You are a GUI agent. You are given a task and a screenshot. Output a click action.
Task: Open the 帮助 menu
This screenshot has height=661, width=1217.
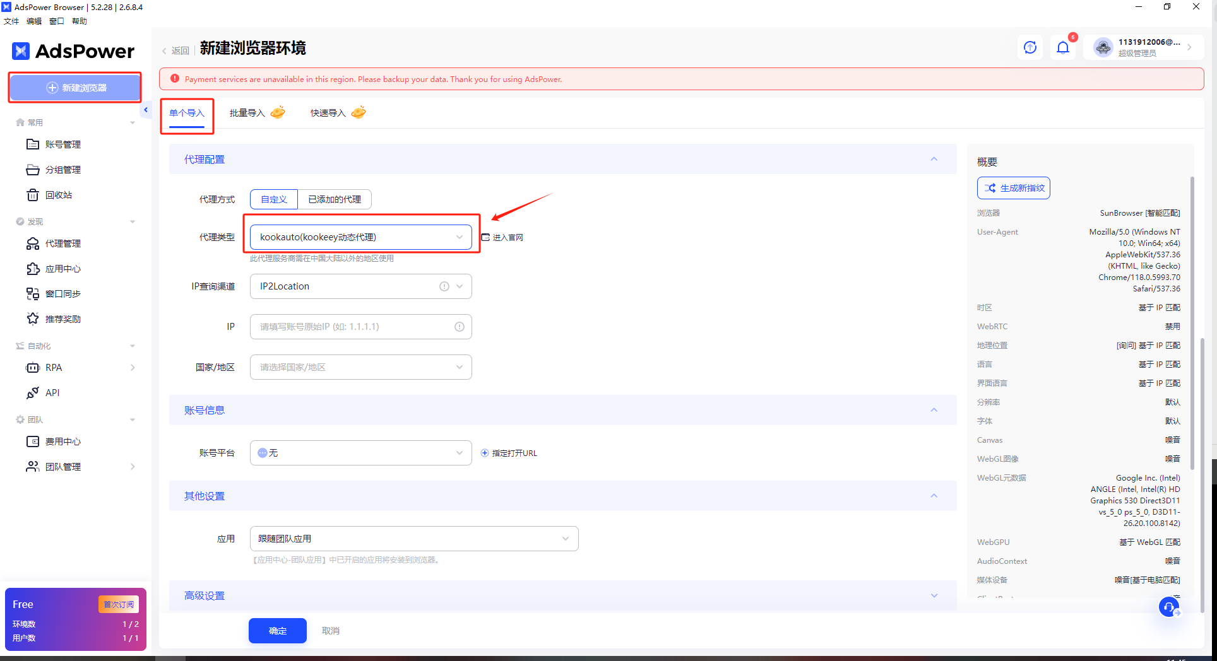(80, 21)
